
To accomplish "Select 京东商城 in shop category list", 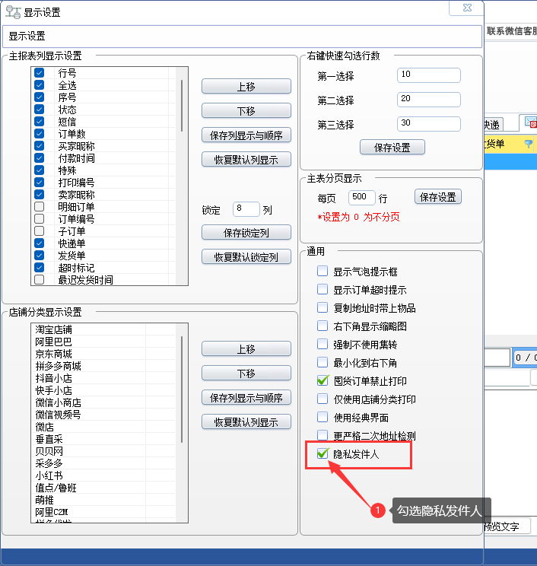I will pos(53,354).
